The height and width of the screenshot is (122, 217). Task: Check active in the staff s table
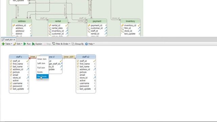(x=11, y=80)
